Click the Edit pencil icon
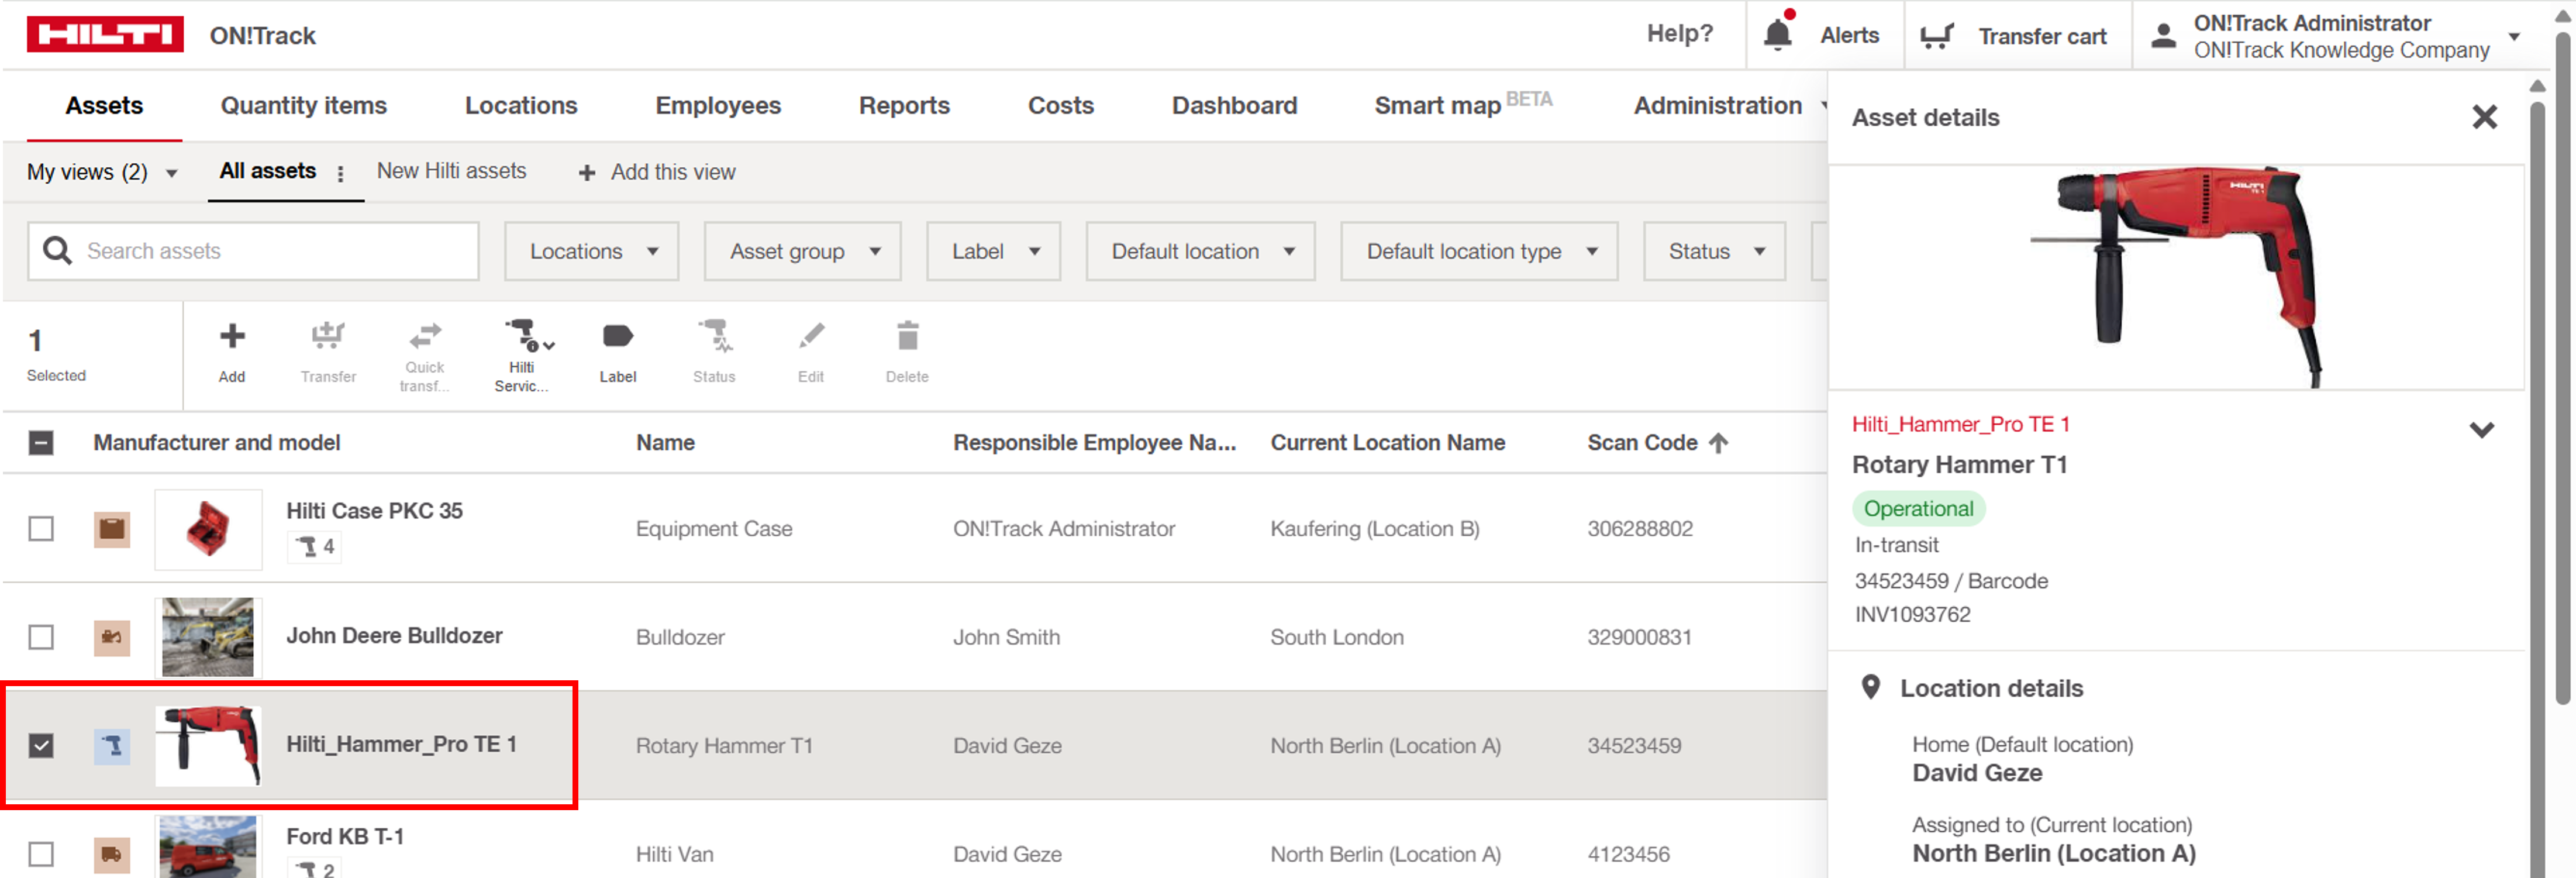 (811, 336)
